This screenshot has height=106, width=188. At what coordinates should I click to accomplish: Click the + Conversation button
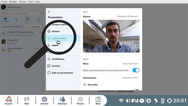click(x=35, y=27)
